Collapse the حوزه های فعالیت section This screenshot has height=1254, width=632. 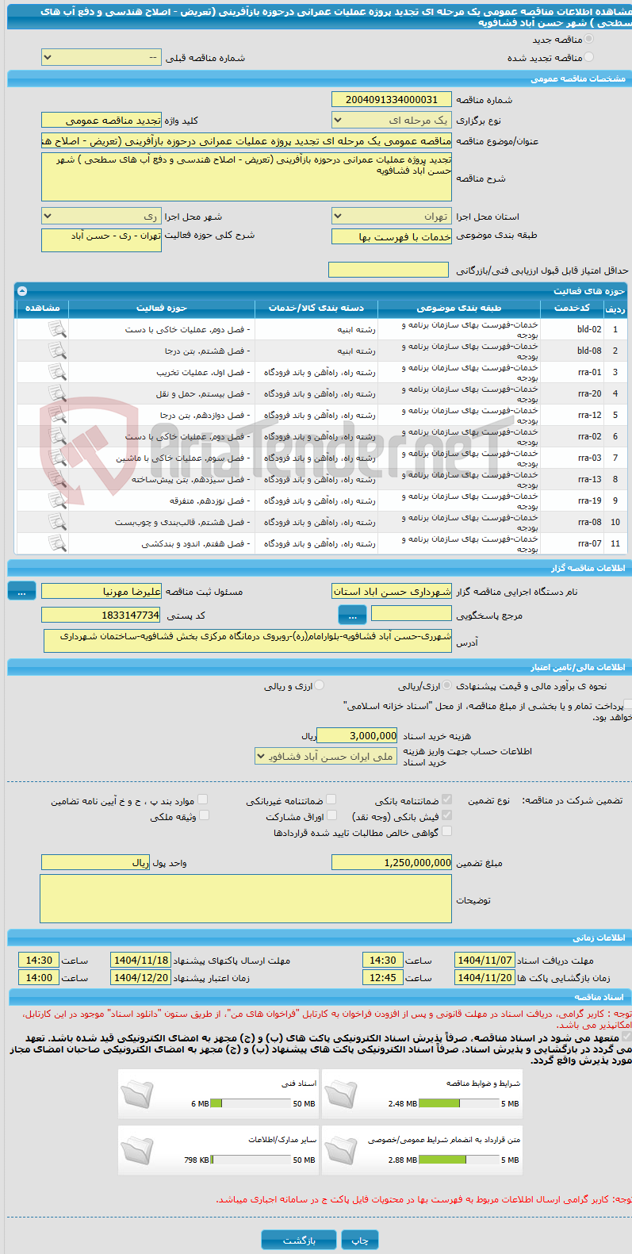22,291
